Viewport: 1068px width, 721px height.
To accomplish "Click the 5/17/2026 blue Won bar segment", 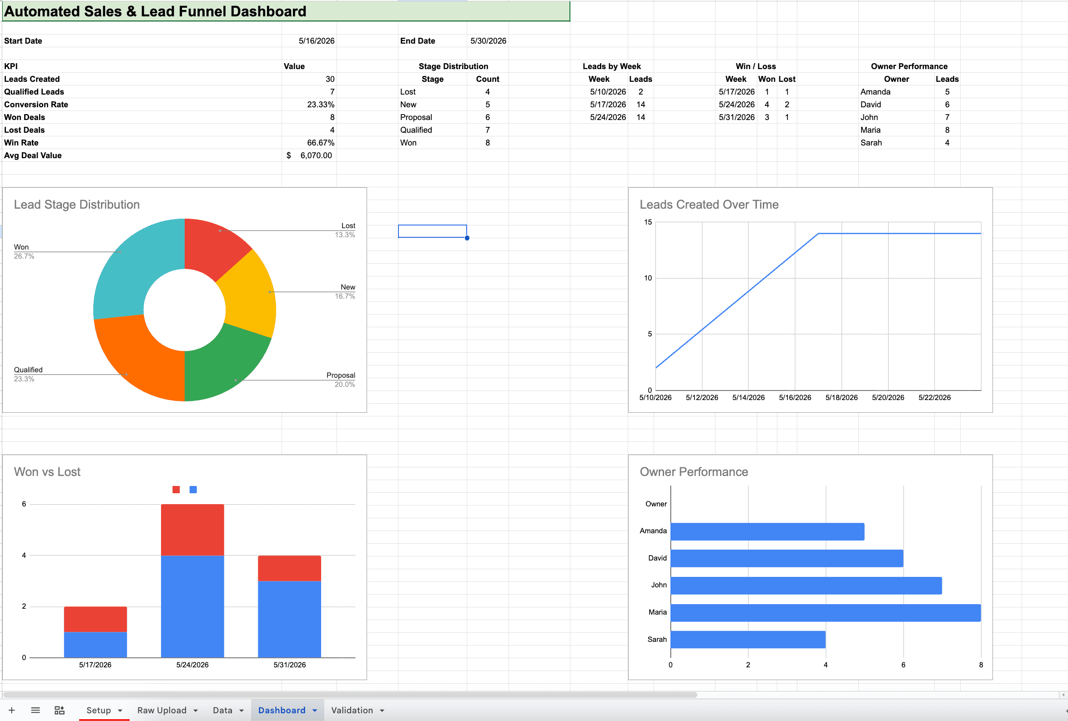I will tap(95, 645).
